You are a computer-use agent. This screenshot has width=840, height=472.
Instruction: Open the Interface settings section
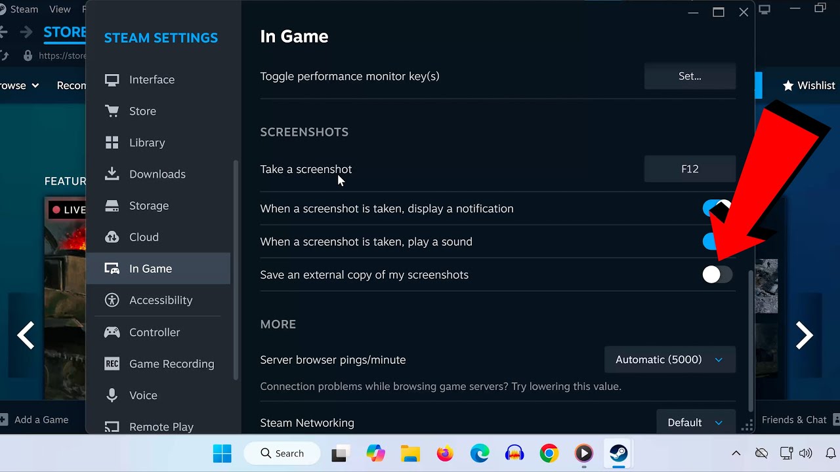(x=157, y=79)
